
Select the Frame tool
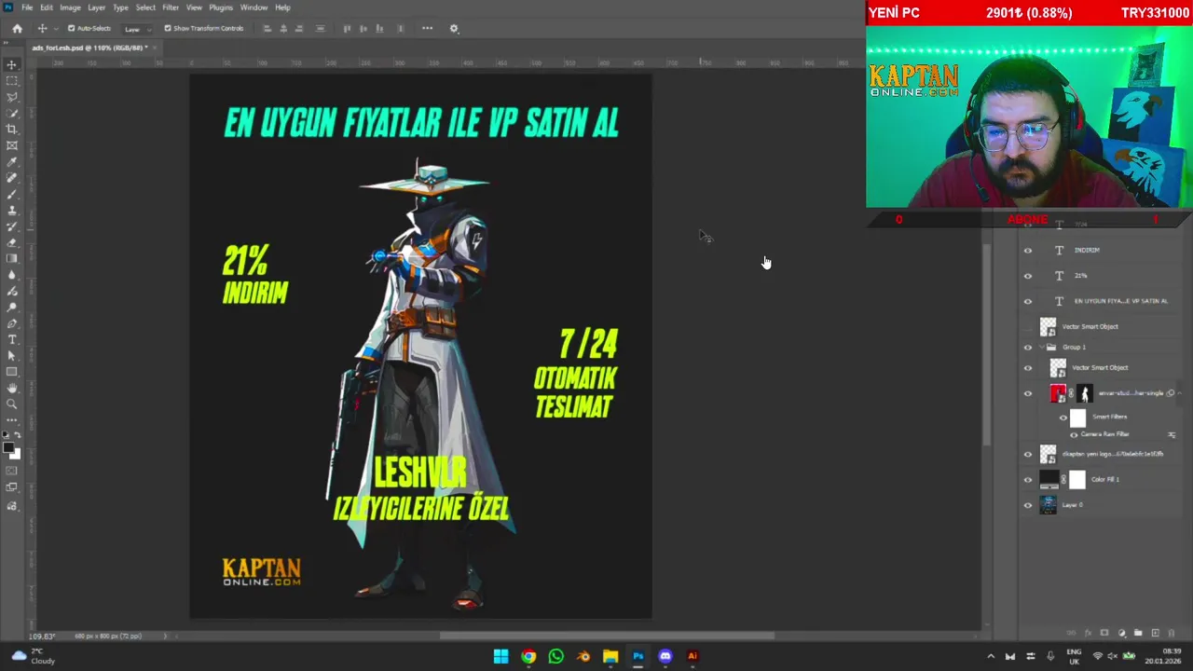pos(12,145)
